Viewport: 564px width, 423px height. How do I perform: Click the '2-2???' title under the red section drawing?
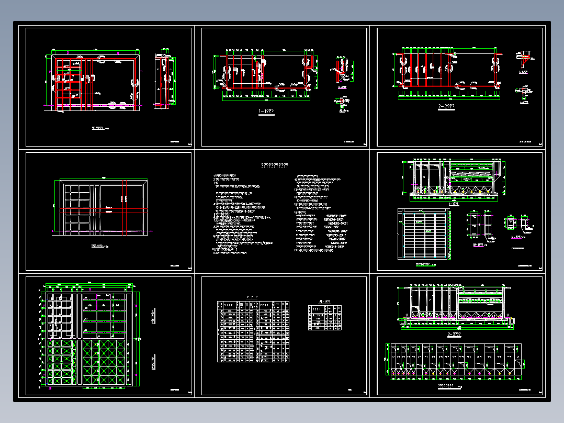tap(446, 107)
